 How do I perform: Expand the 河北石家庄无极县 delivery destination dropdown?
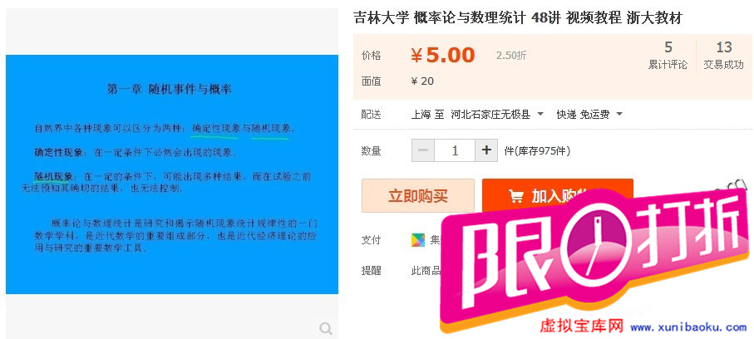pos(497,115)
